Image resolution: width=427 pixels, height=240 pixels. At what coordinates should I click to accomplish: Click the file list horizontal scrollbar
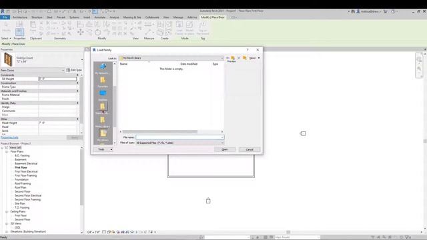tap(171, 132)
